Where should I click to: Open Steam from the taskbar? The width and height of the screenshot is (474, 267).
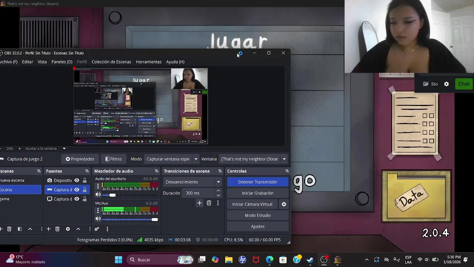[310, 260]
